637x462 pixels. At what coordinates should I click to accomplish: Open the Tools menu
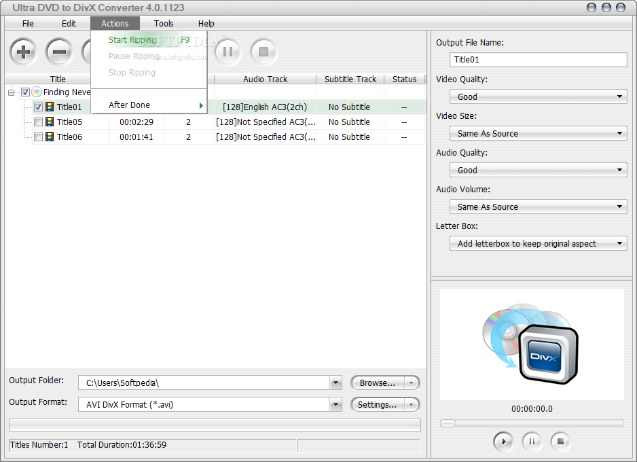[164, 24]
